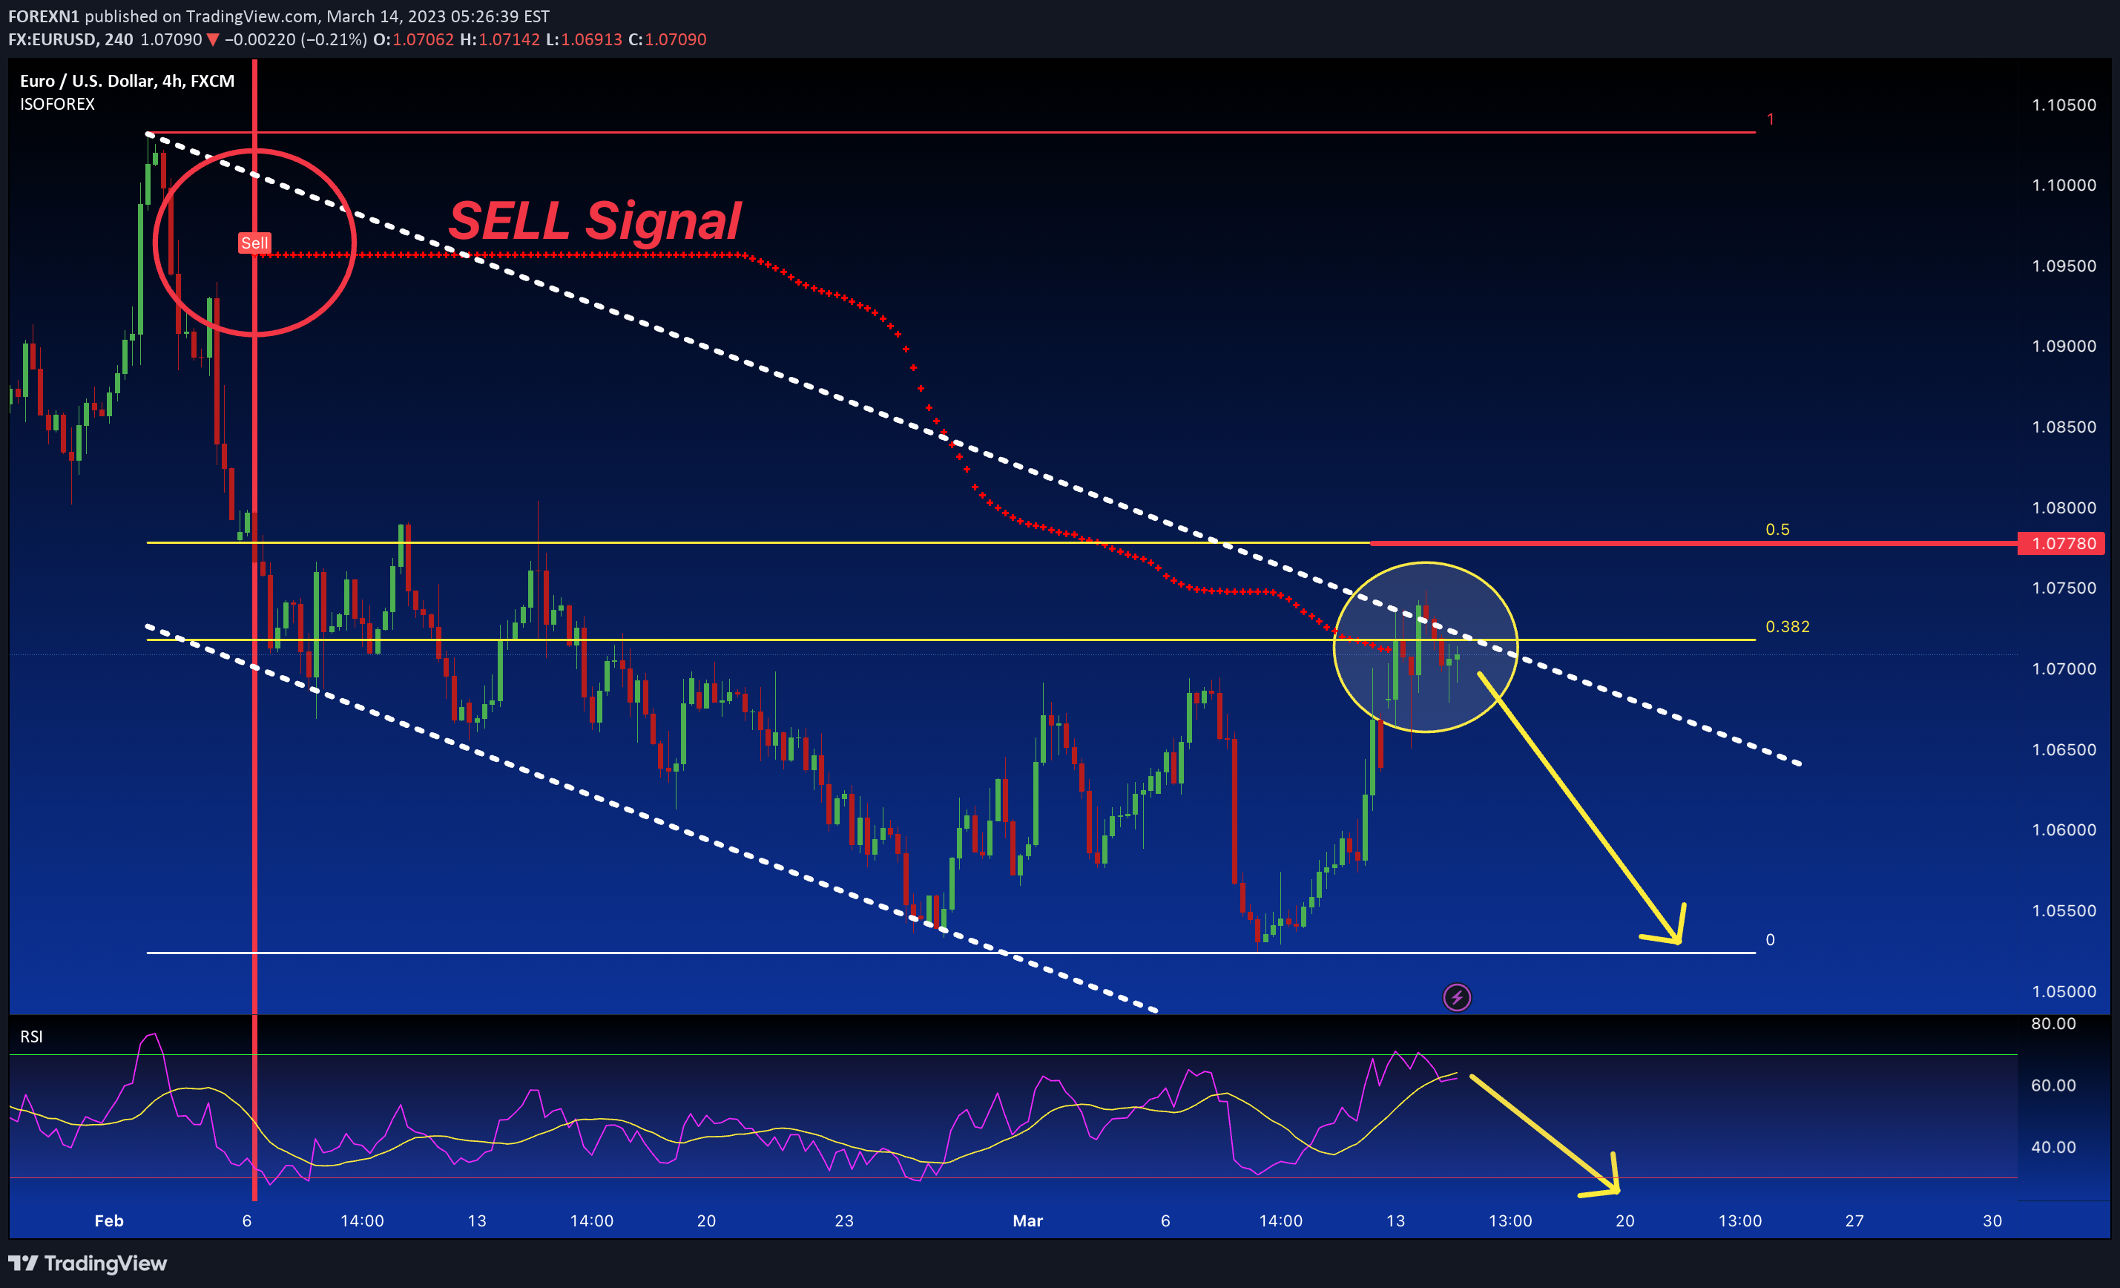The height and width of the screenshot is (1288, 2120).
Task: Click the 1.05000 price axis label
Action: pos(2064,991)
